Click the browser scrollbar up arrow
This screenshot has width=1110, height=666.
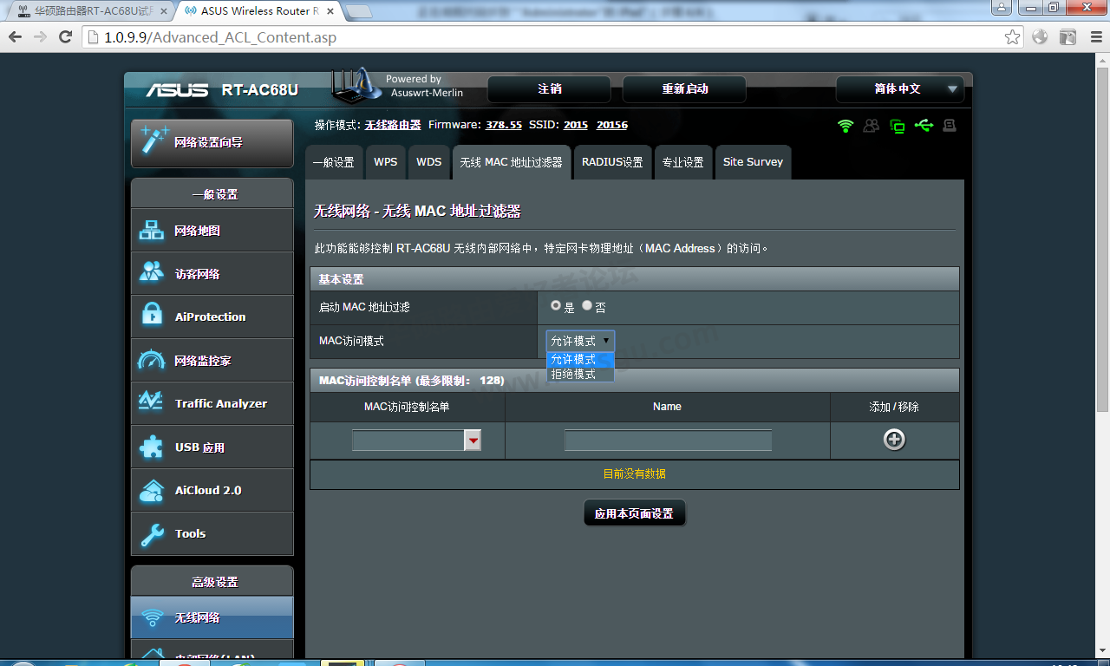click(1103, 59)
